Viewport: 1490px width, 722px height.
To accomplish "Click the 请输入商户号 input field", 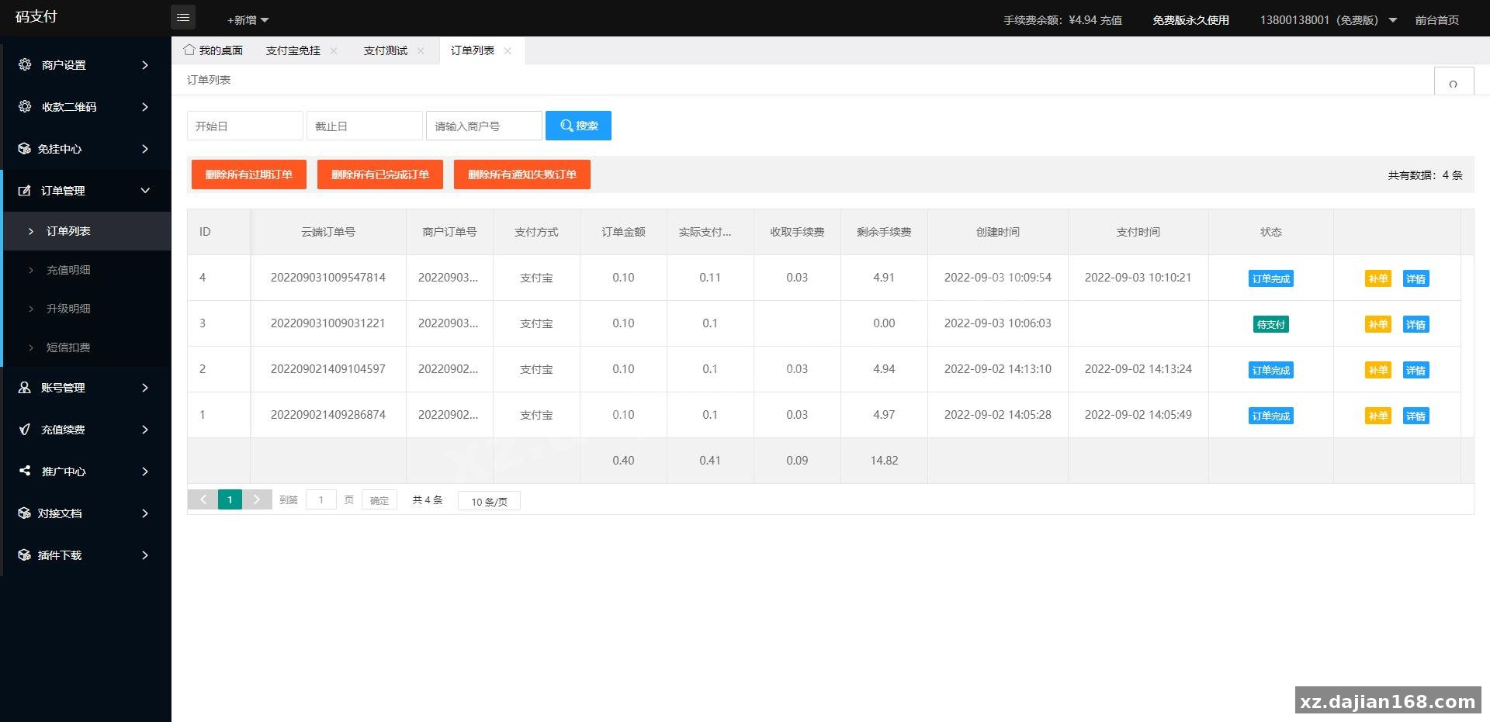I will (x=484, y=126).
